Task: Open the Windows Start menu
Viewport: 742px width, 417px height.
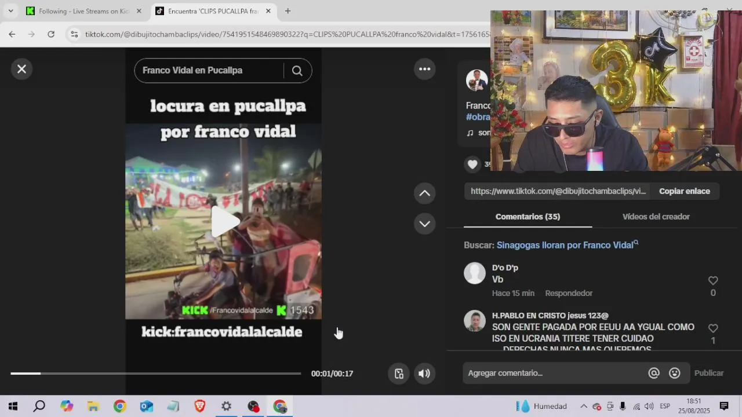Action: (13, 407)
